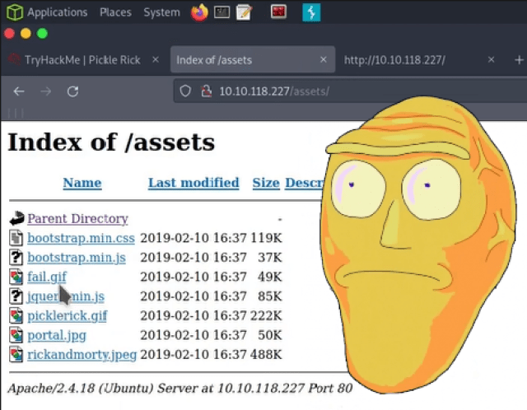Sort listing by Size column
Image resolution: width=527 pixels, height=410 pixels.
point(266,183)
